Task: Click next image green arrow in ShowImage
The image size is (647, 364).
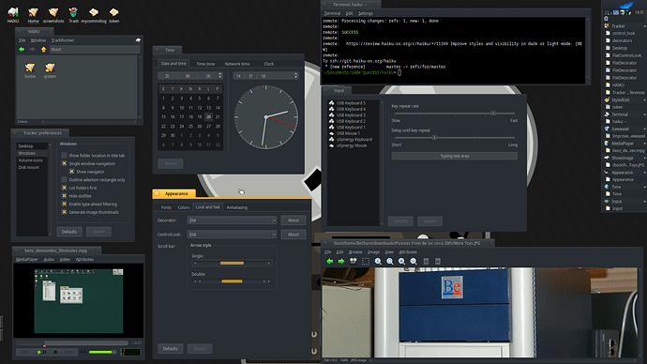Action: click(341, 261)
